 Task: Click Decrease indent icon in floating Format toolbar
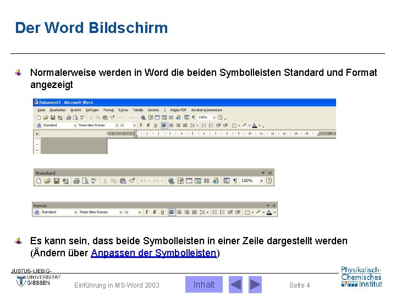230,212
